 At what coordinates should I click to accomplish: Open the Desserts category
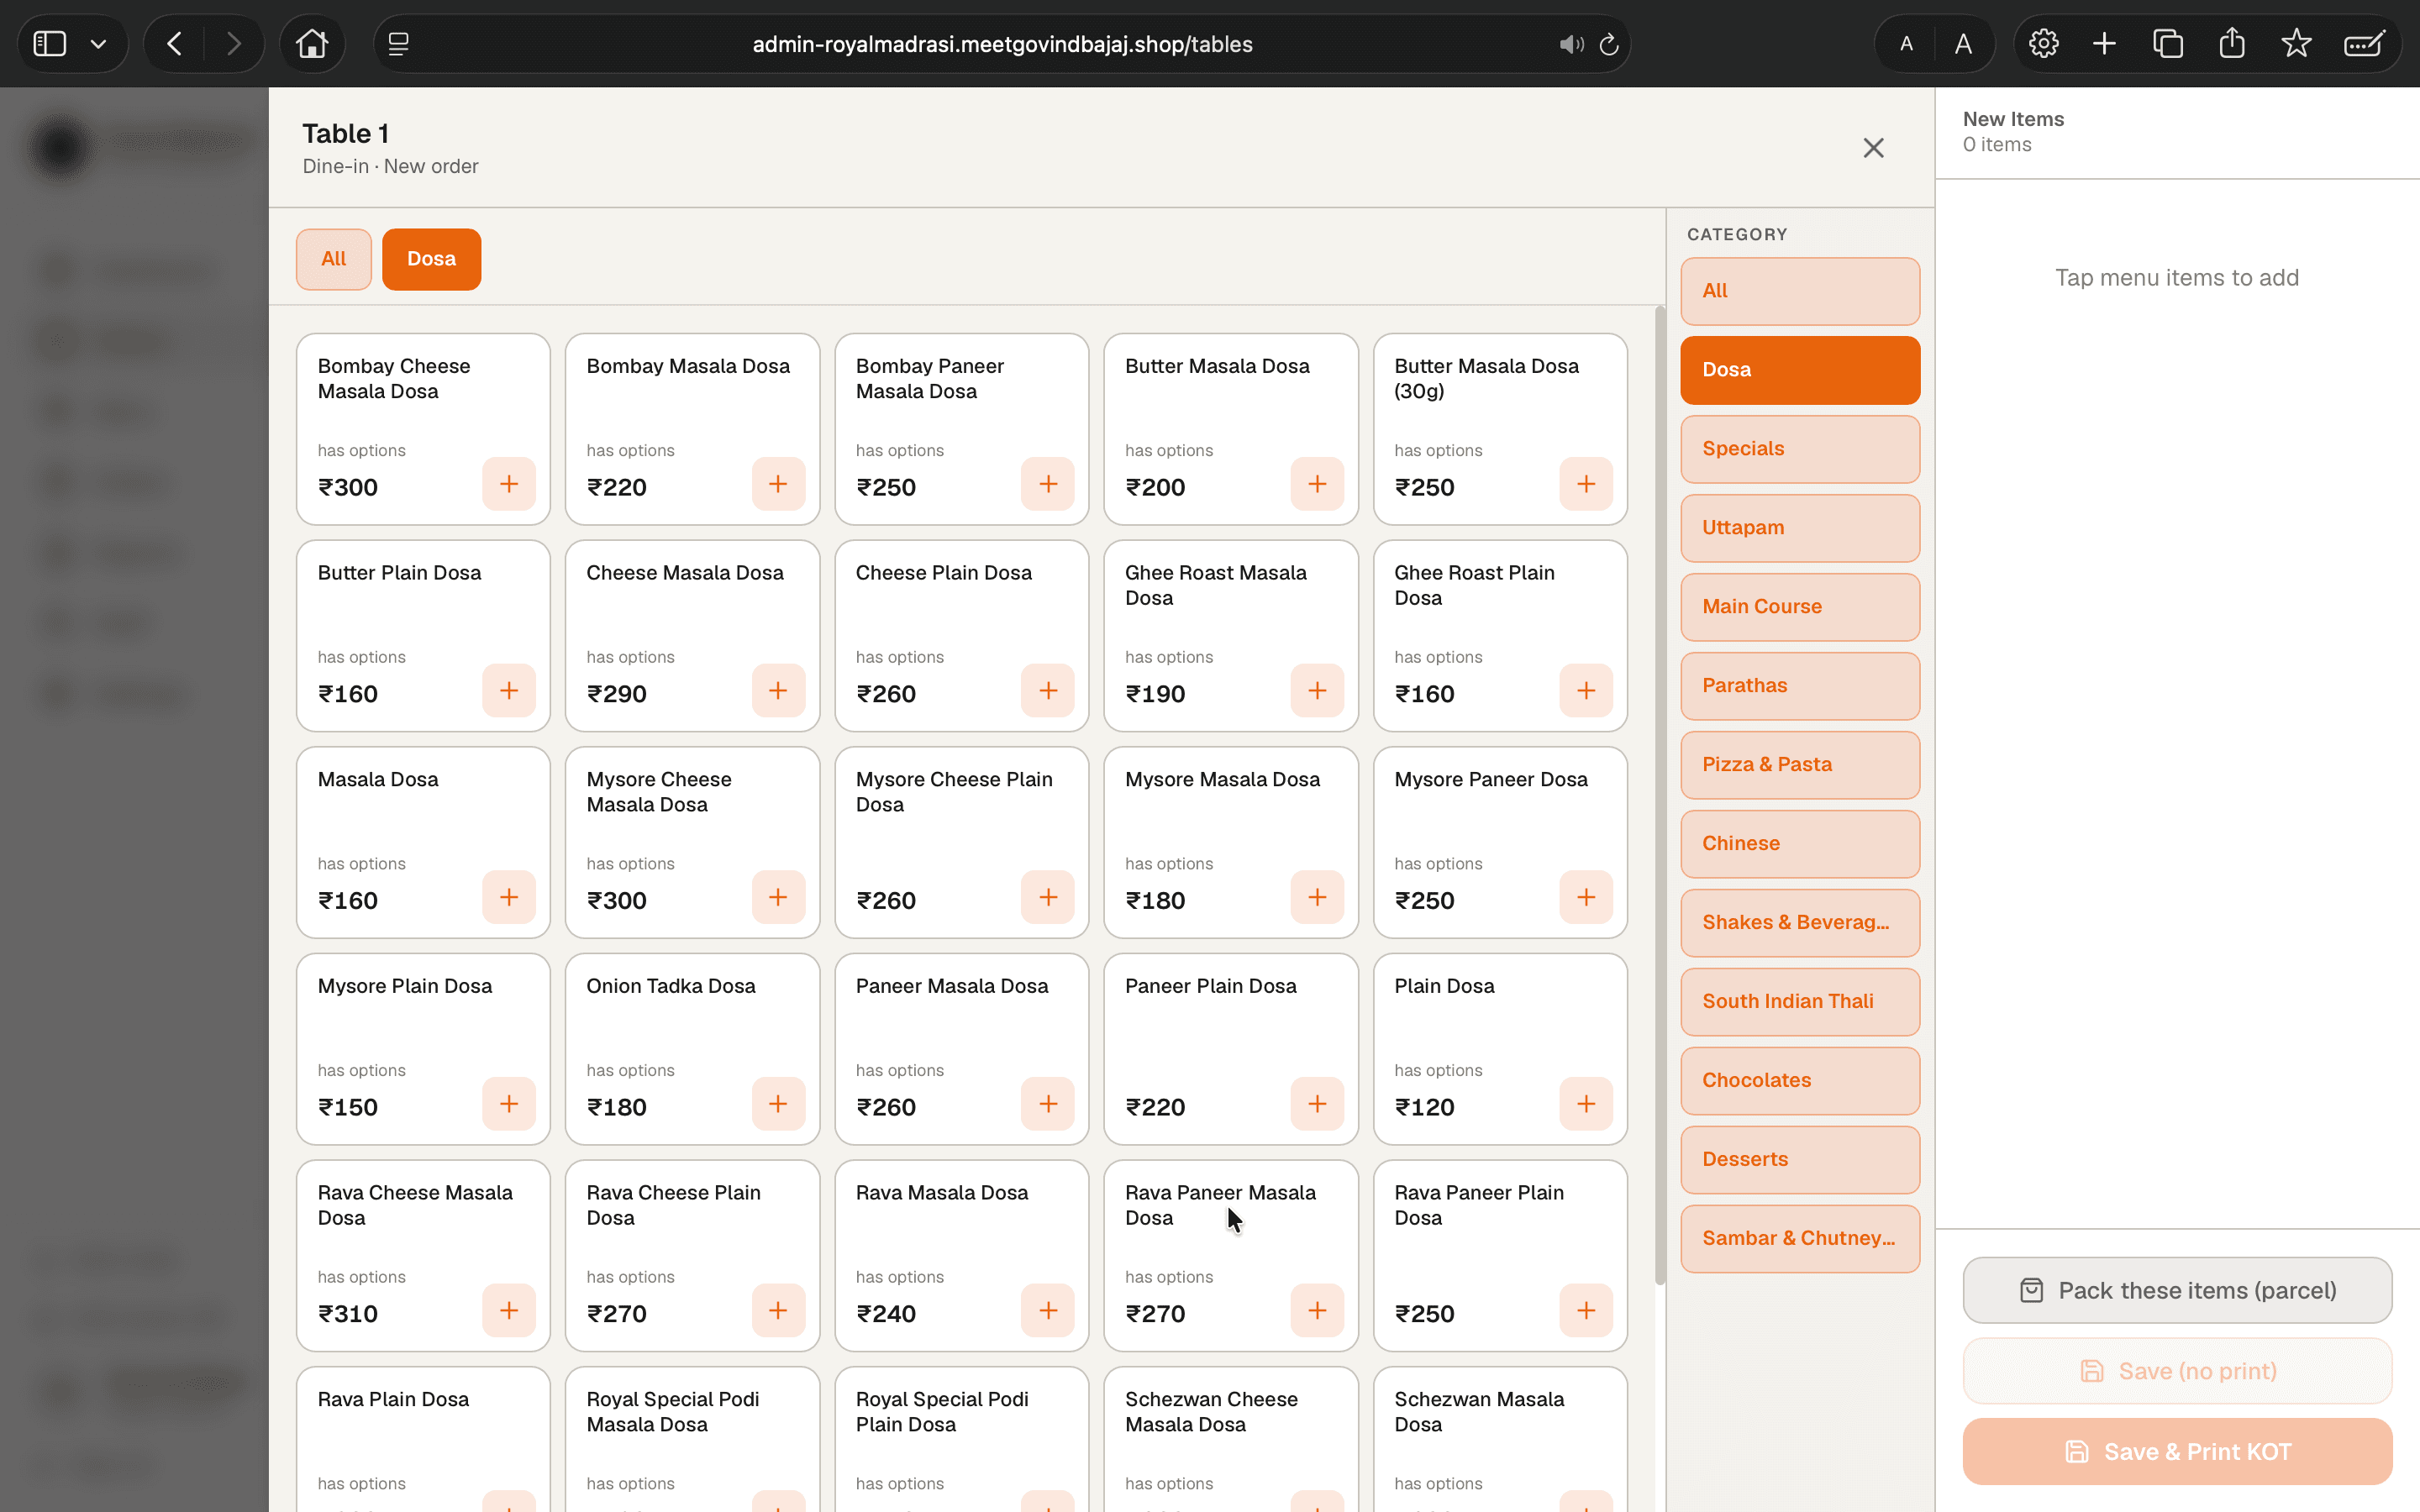click(1800, 1160)
